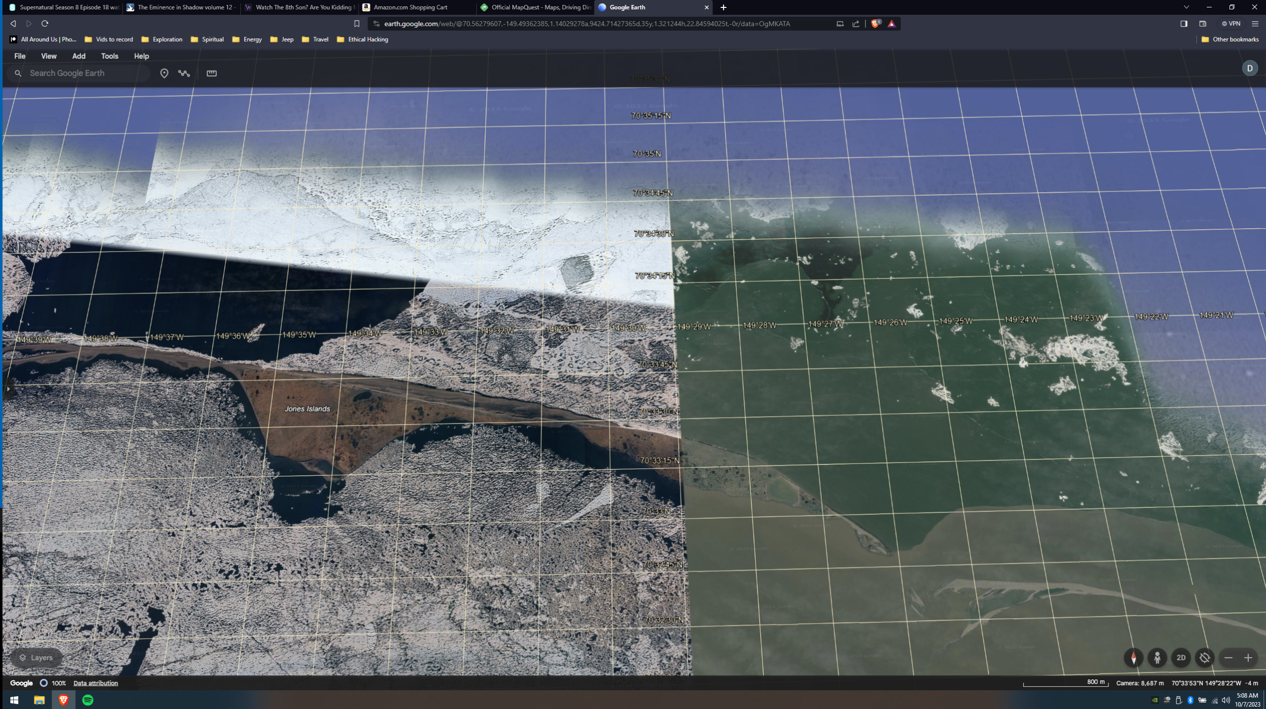
Task: Click the rotate tilt orbit icon
Action: tap(1205, 658)
